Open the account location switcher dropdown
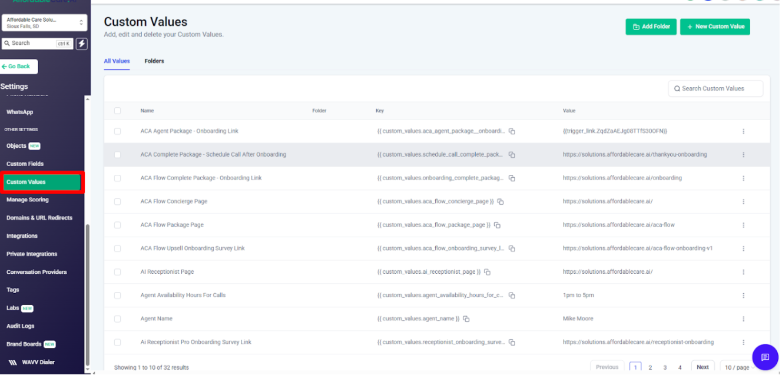 pos(44,23)
